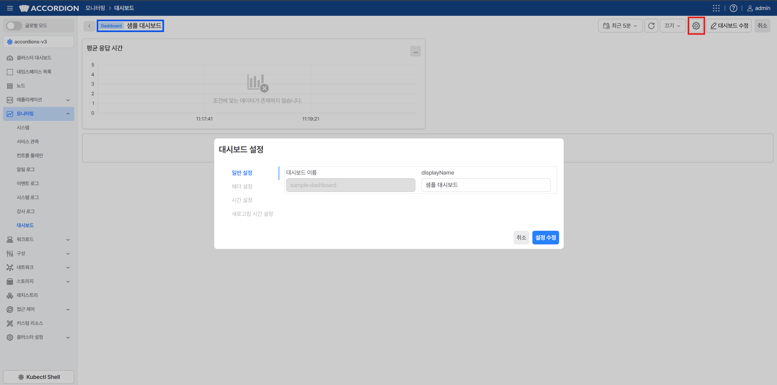Toggle 글로벌 모드 switch
Screen dimensions: 777x385
click(x=14, y=26)
